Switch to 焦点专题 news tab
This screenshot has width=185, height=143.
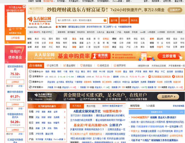coord(91,106)
